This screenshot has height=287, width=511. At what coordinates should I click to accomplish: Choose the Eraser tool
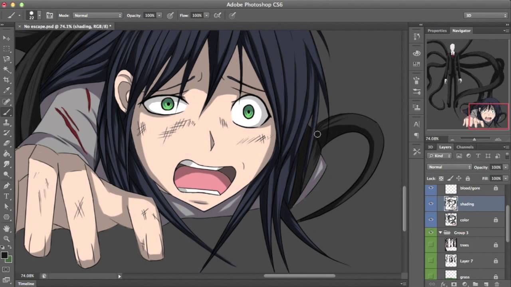tap(6, 143)
